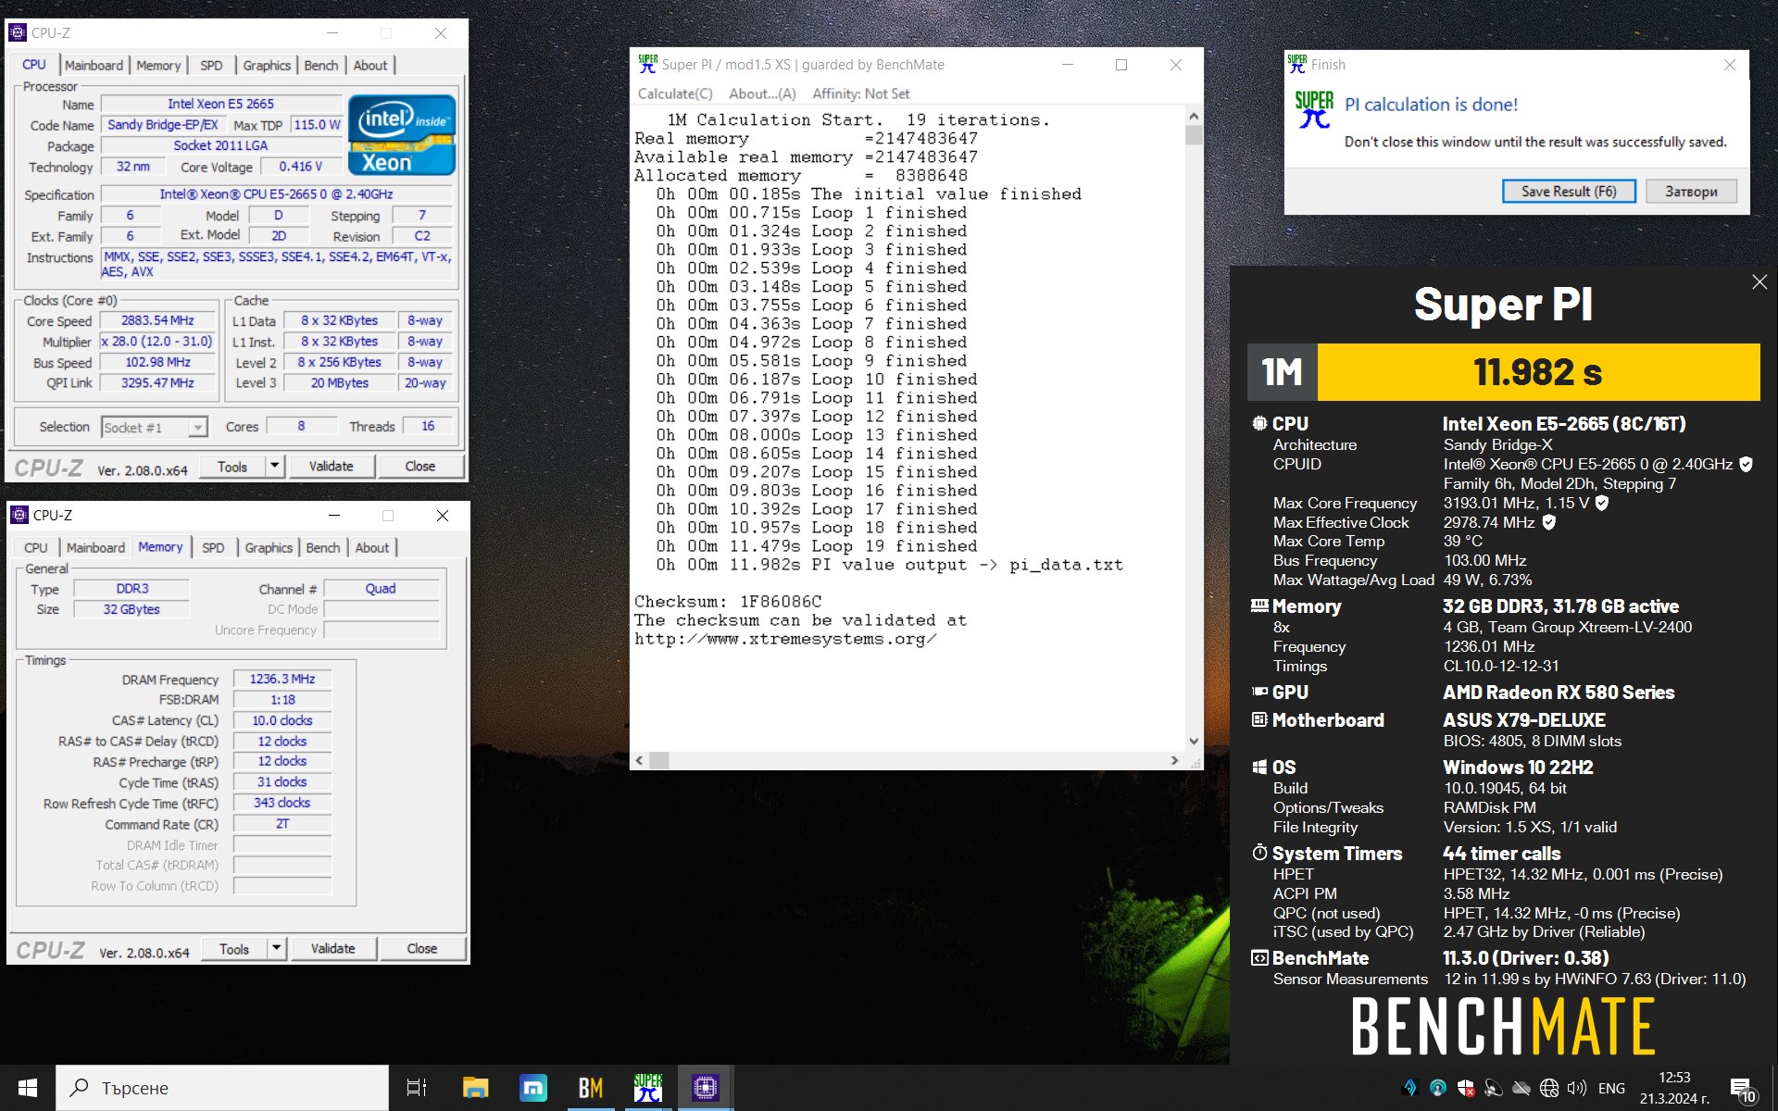The image size is (1778, 1111).
Task: Click Super PI vertical scrollbar thumb
Action: [x=1194, y=135]
